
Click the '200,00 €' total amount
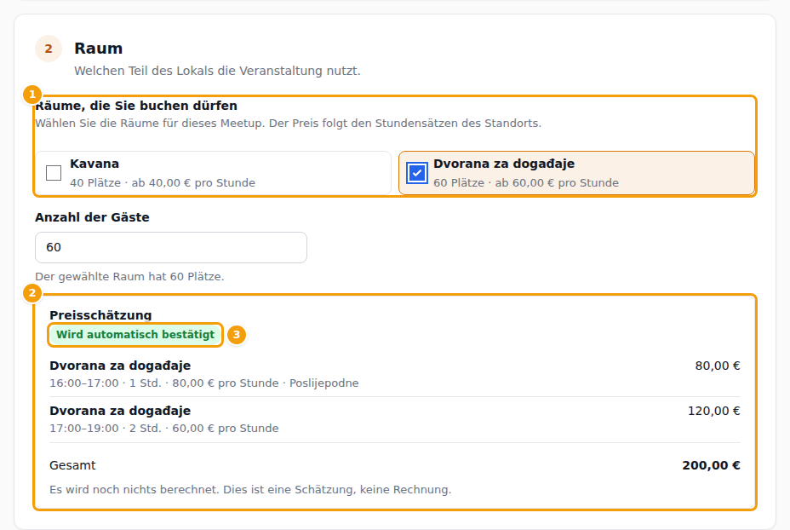(x=711, y=465)
